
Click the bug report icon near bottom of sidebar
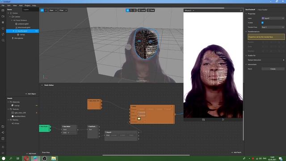tap(3, 147)
